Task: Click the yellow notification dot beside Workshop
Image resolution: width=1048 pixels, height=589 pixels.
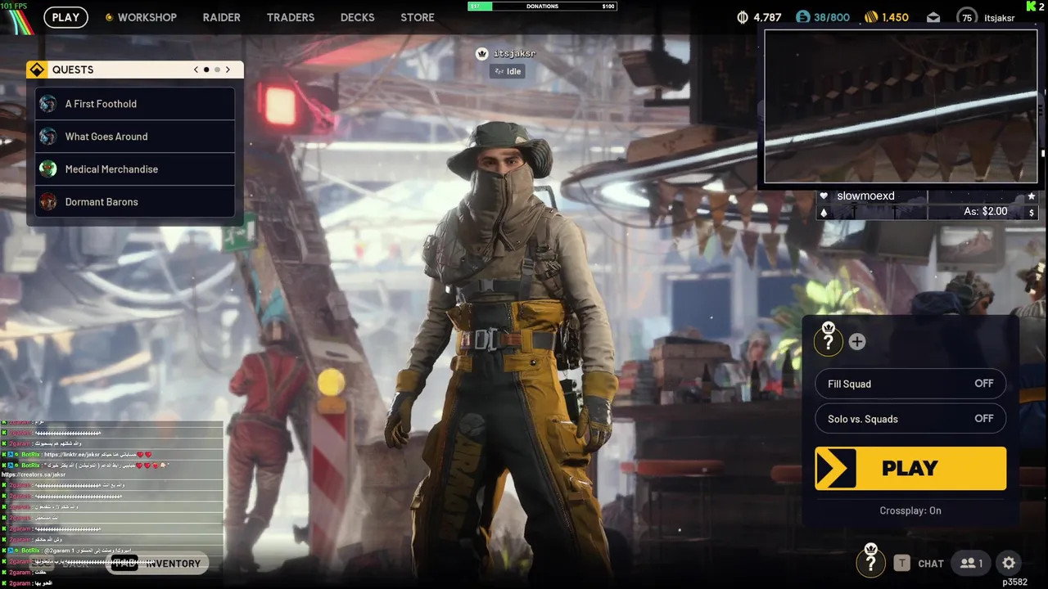Action: (x=108, y=17)
